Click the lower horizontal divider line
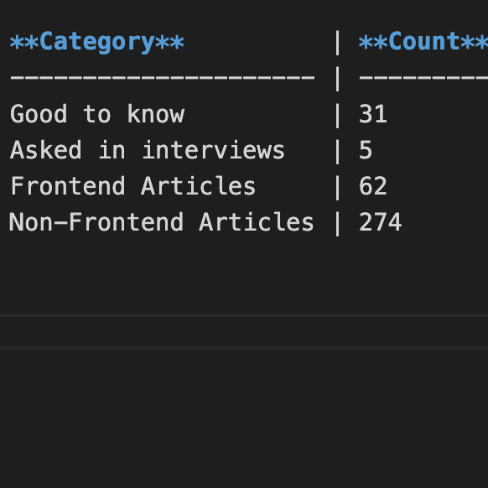The image size is (488, 488). pyautogui.click(x=244, y=348)
